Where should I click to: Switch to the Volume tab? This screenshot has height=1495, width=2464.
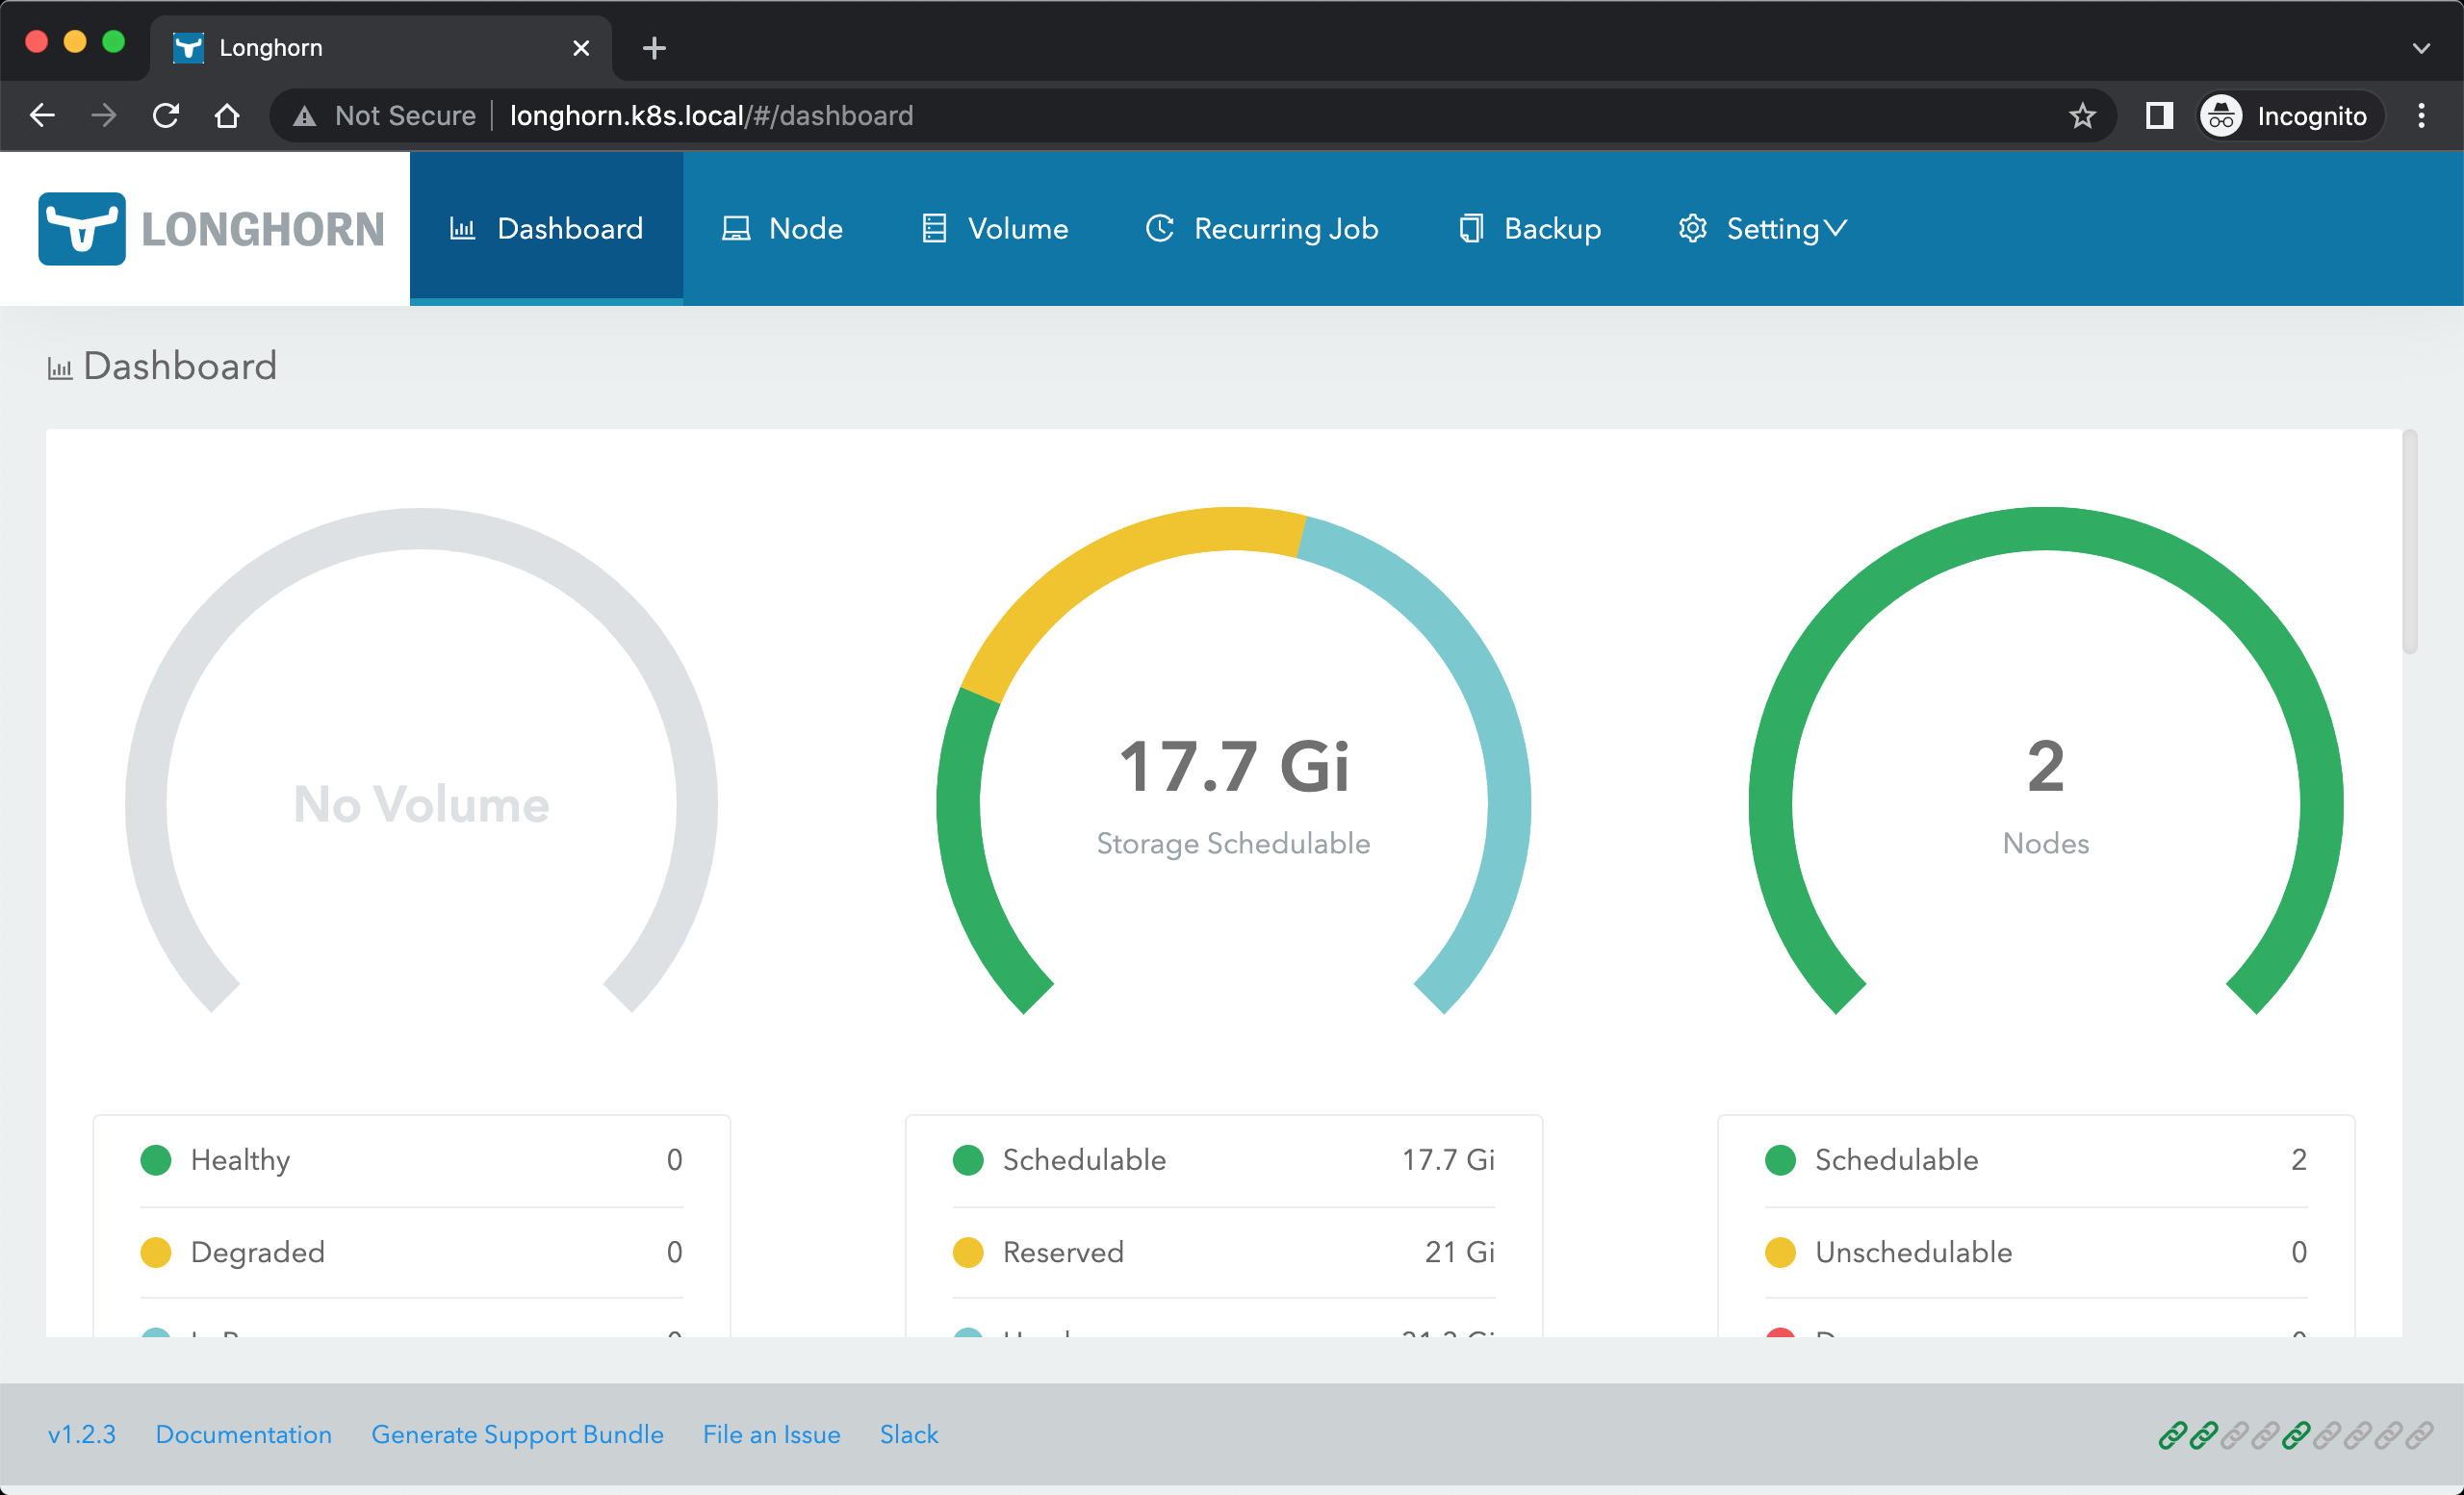click(994, 229)
